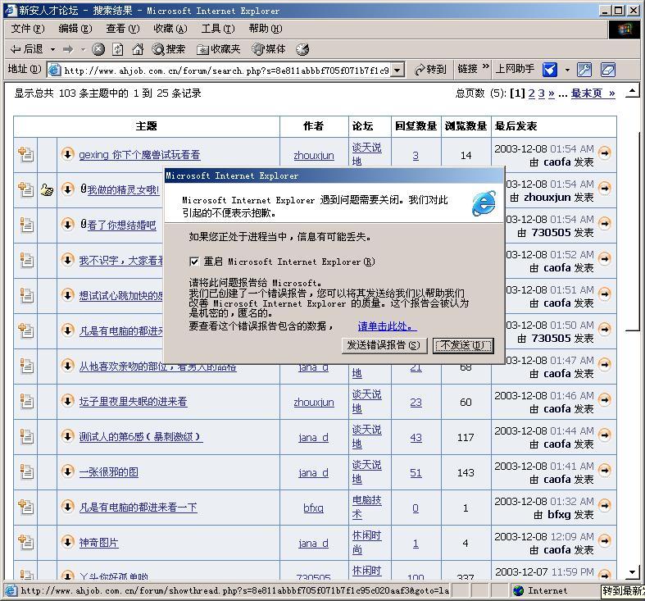Open the 编辑(E) menu
The width and height of the screenshot is (645, 601).
[x=75, y=29]
